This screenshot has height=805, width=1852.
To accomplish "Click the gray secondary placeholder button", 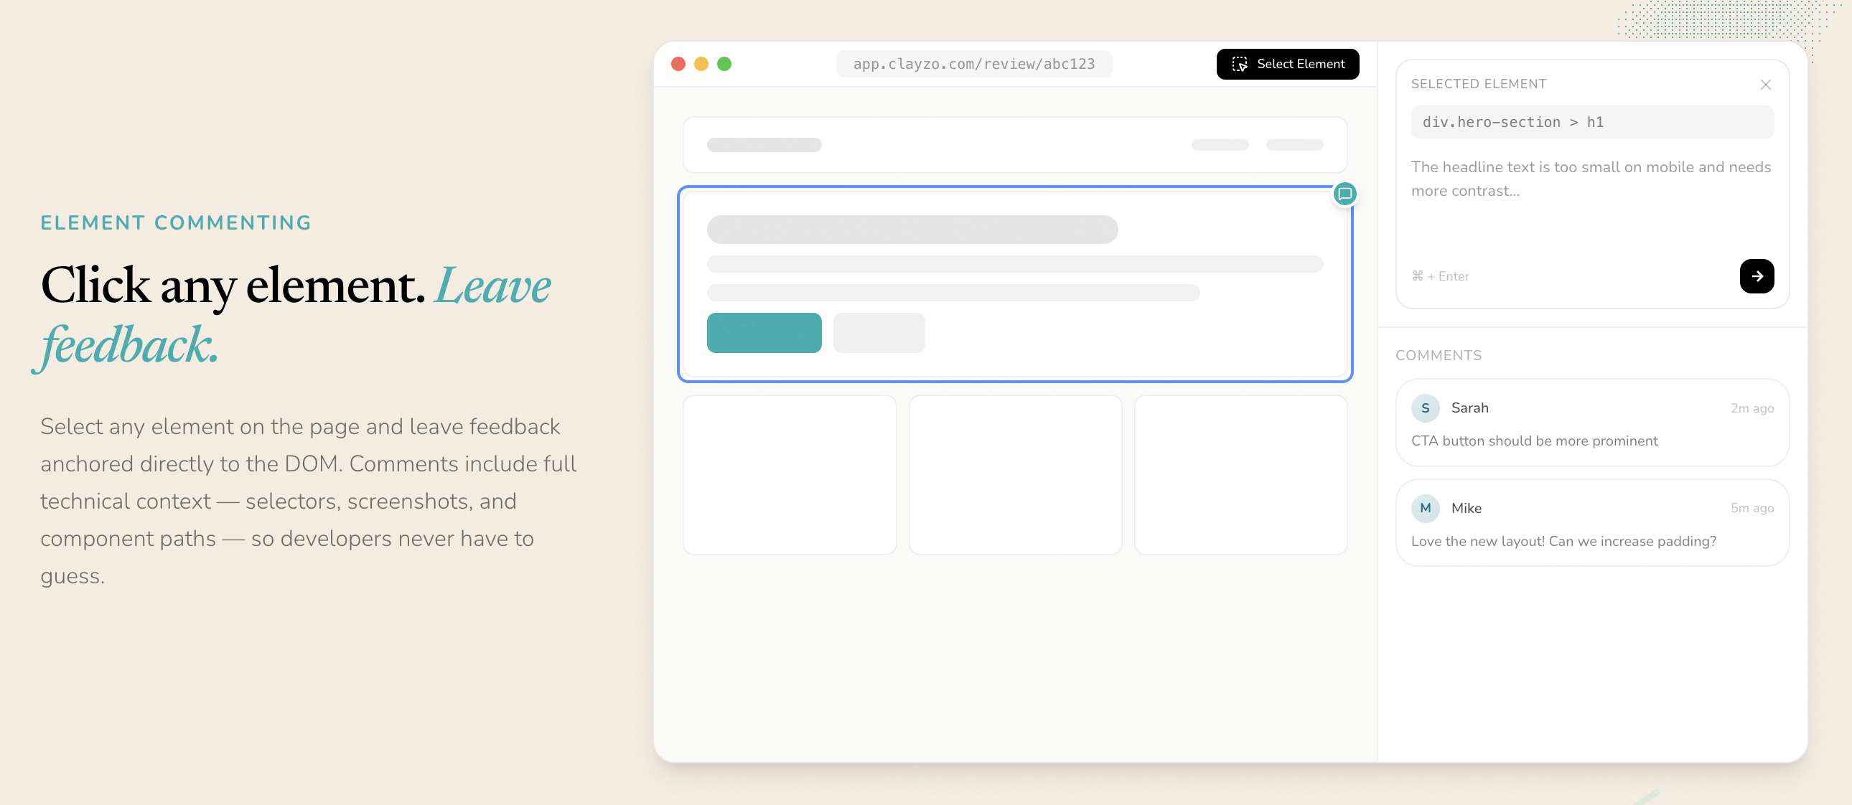I will tap(879, 333).
